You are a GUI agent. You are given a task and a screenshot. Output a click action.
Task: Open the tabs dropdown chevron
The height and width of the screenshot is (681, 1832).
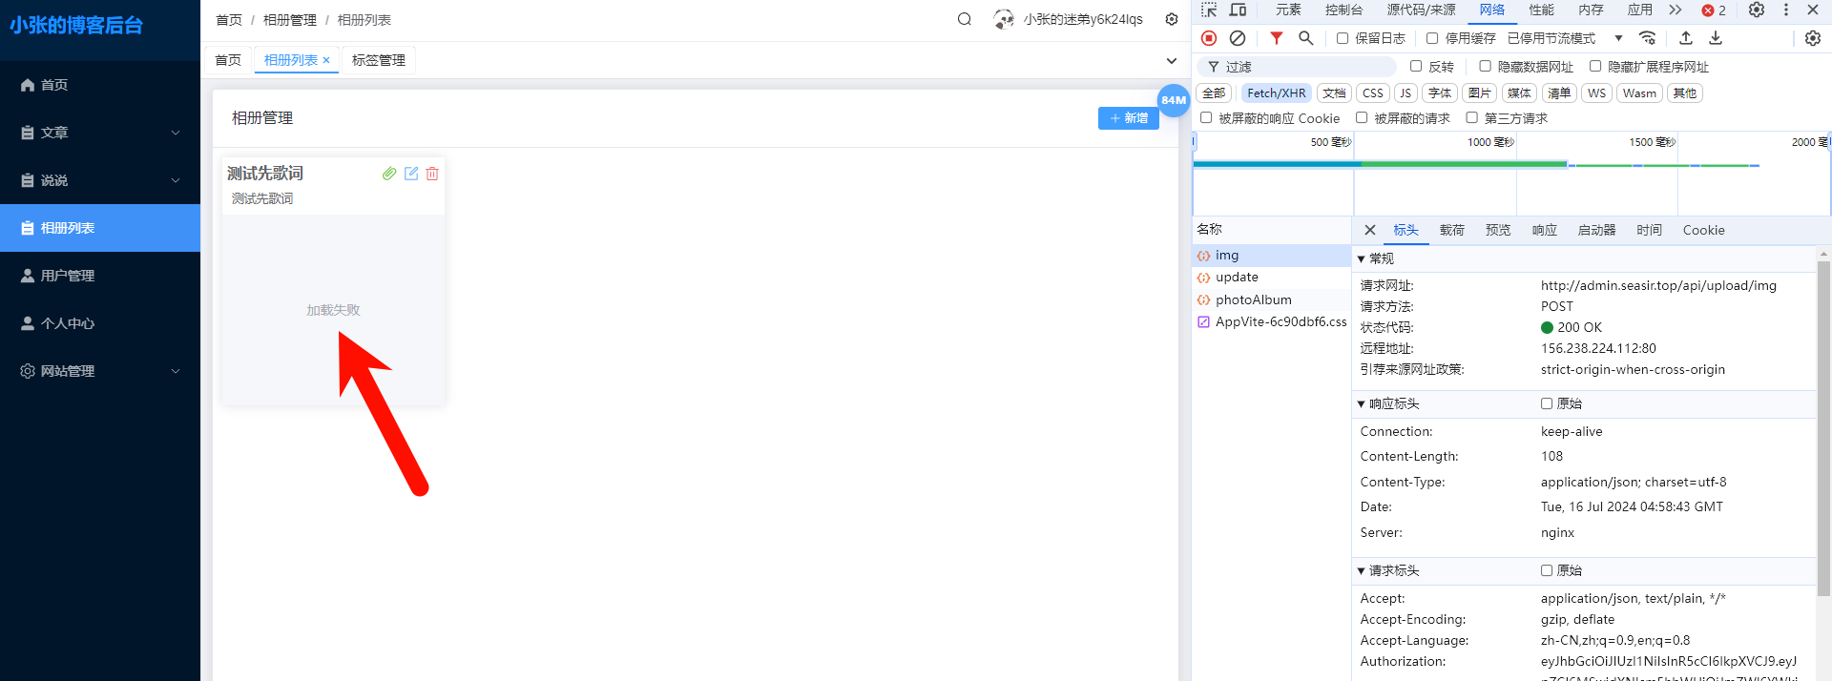pos(1172,60)
